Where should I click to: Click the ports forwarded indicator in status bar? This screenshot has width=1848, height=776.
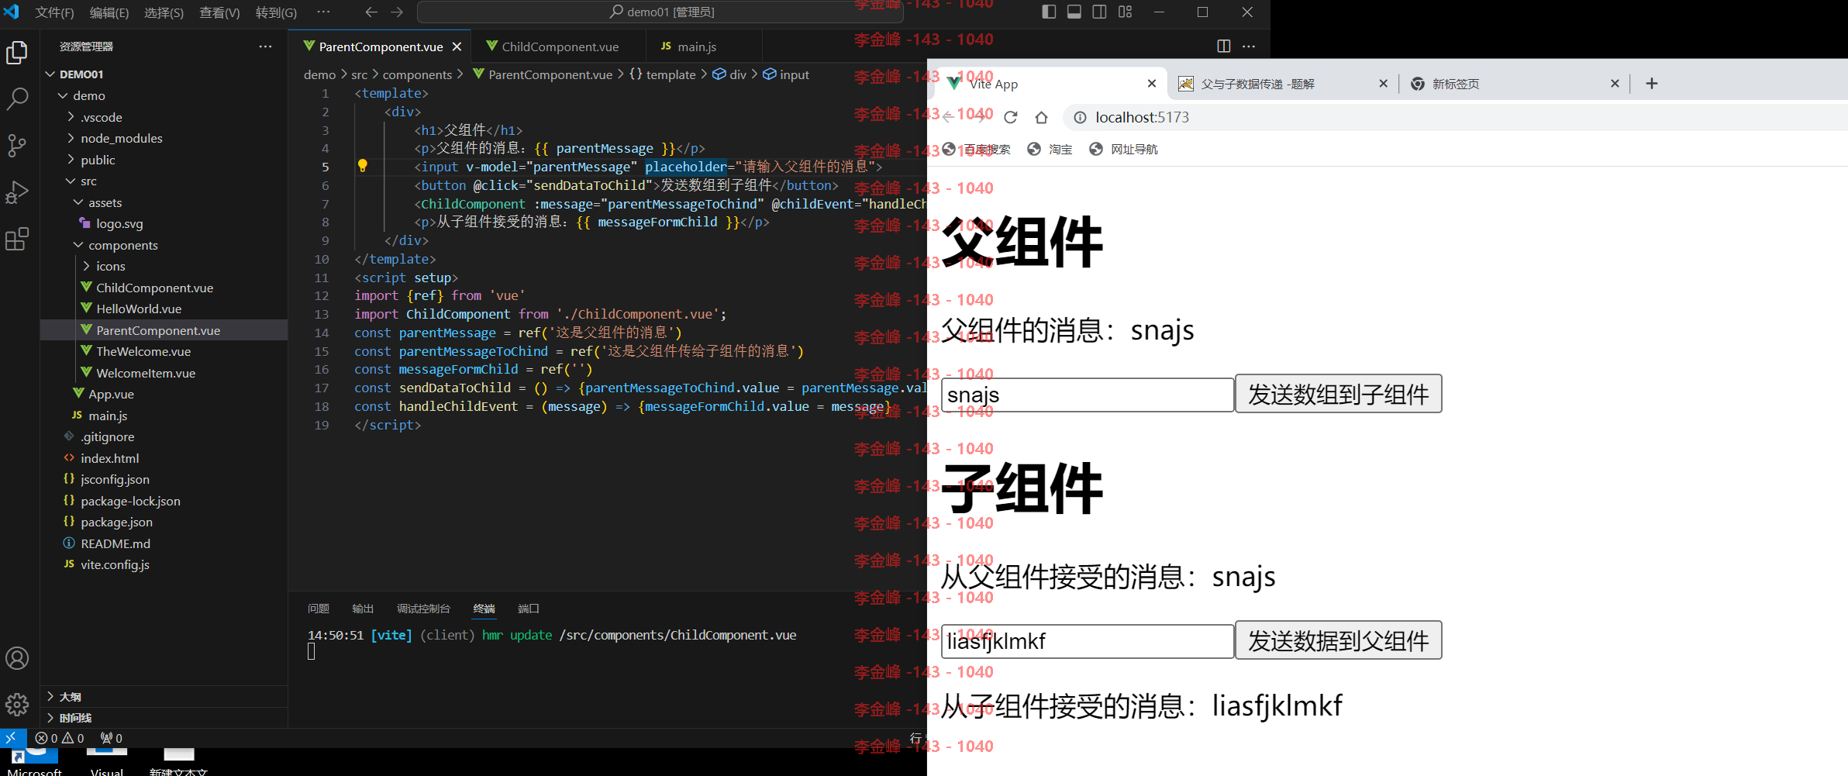point(112,738)
